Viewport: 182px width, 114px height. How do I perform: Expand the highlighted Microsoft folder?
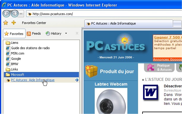42,75
